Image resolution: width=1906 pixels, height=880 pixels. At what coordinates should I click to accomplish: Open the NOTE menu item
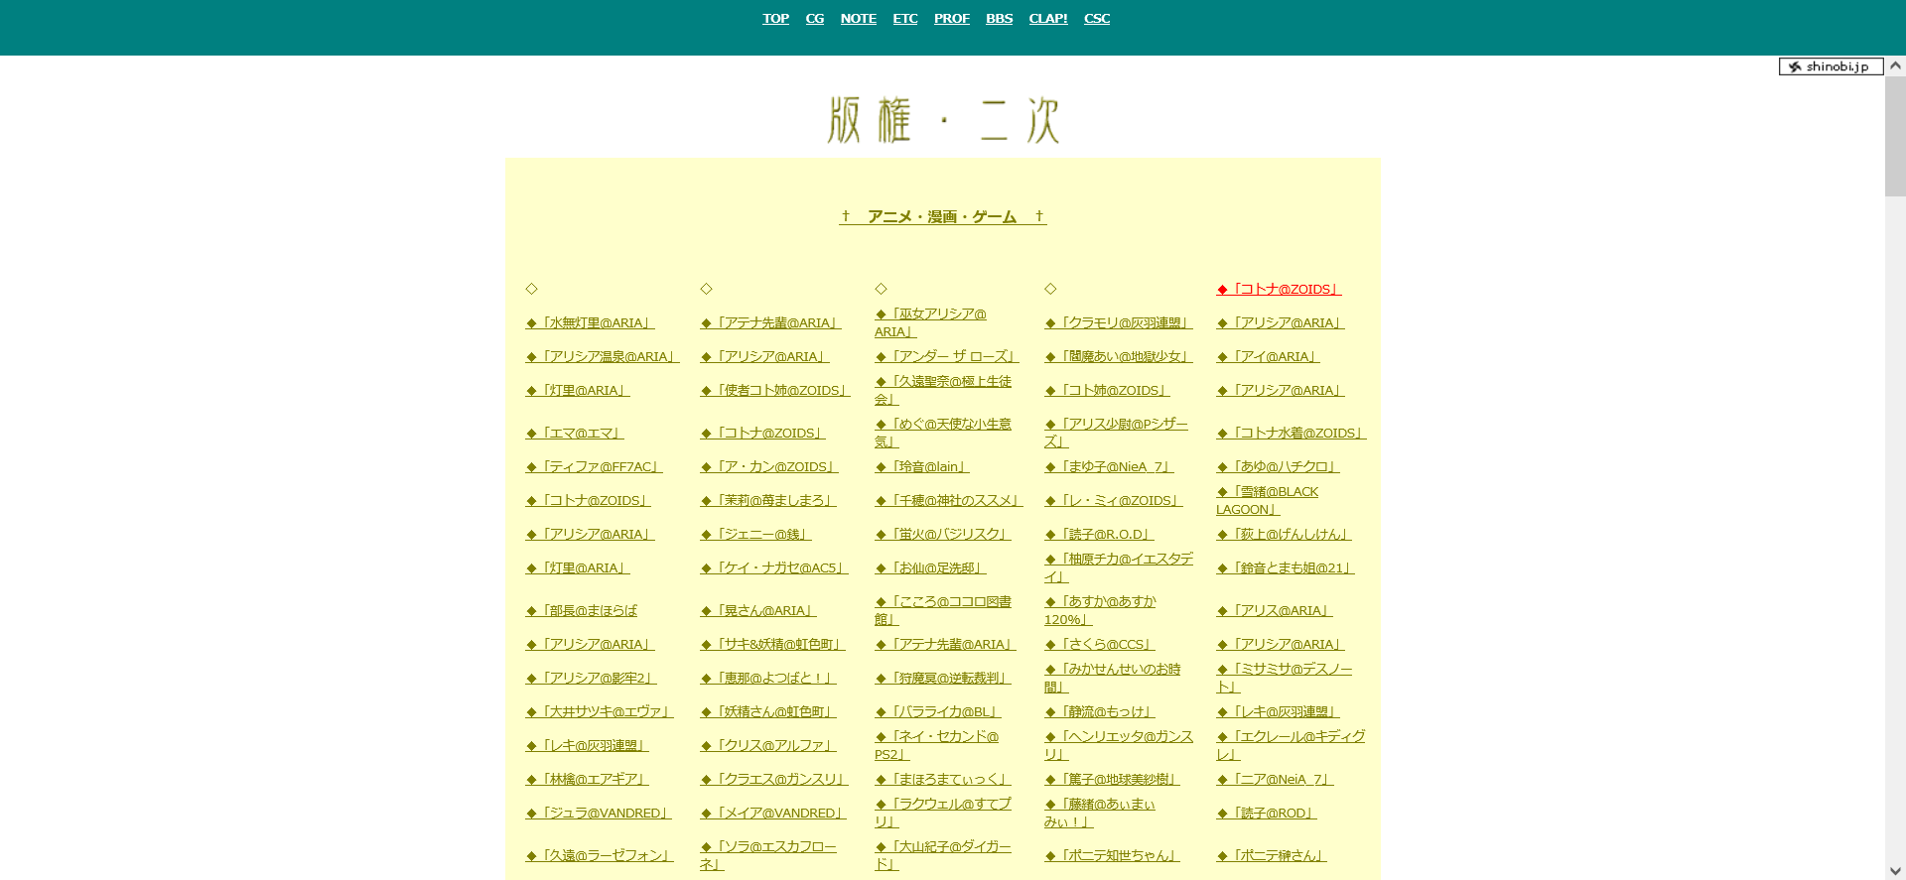coord(858,19)
